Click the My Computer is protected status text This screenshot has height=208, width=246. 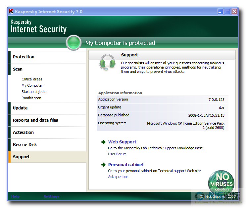coord(120,43)
